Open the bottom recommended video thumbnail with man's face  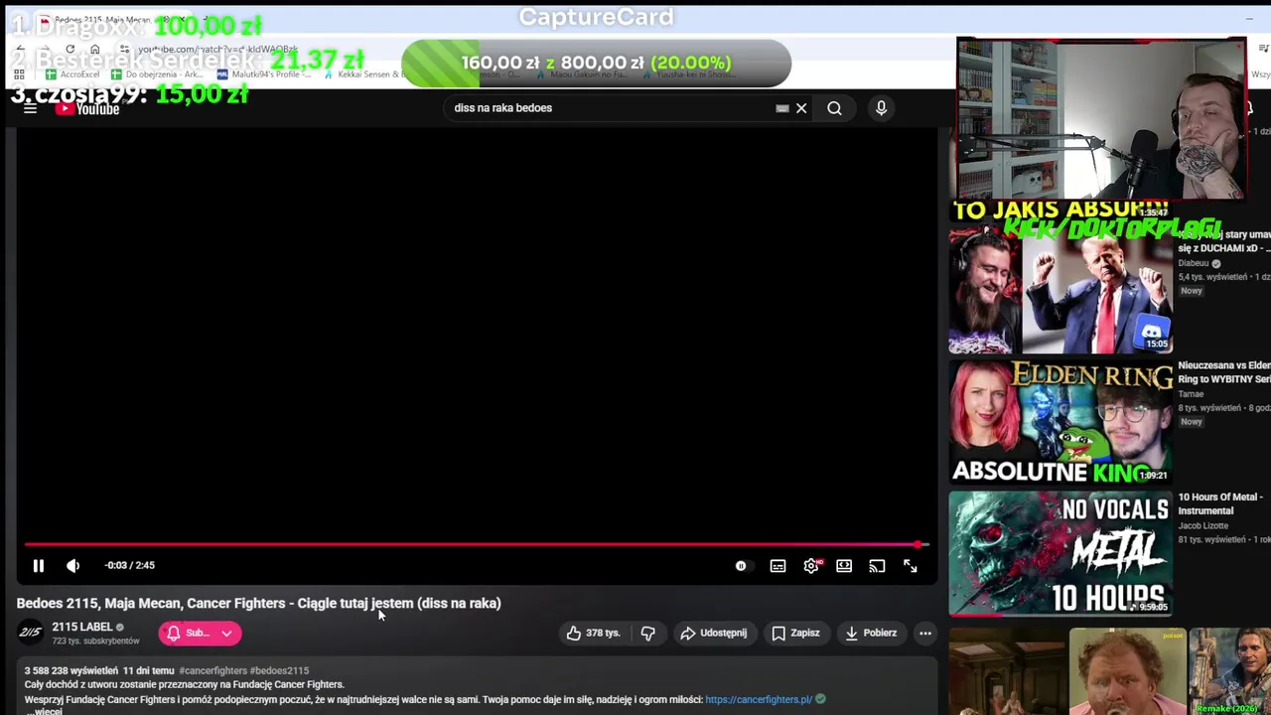click(x=1127, y=671)
